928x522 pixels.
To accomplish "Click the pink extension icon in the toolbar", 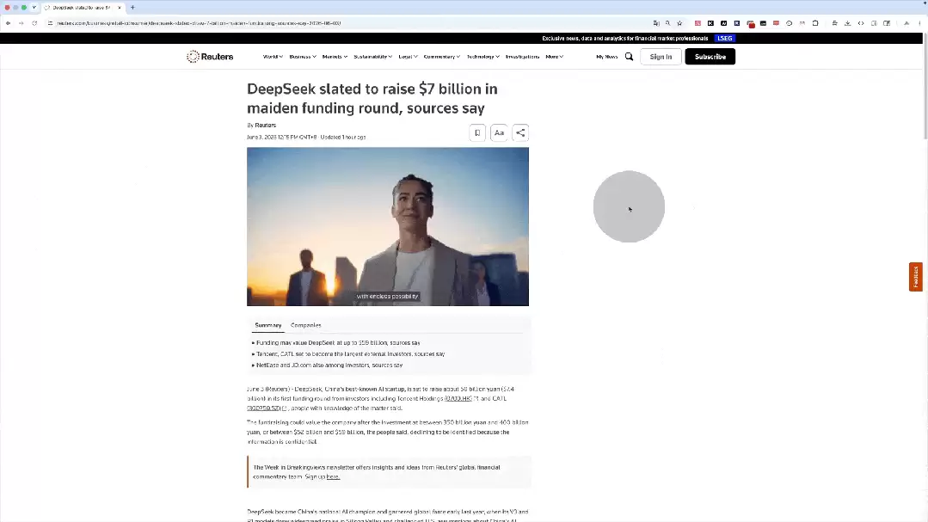I will click(x=698, y=23).
